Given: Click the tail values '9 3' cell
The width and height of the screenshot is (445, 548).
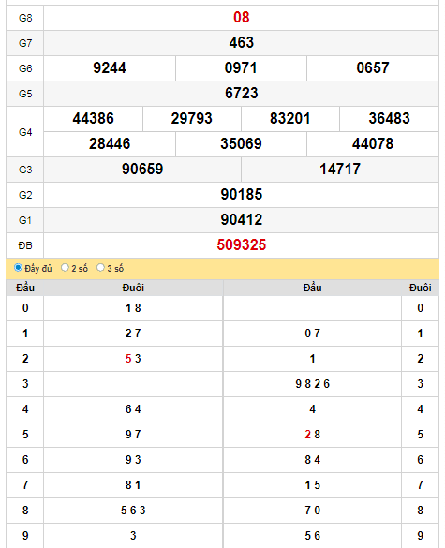Looking at the screenshot, I should pos(133,460).
